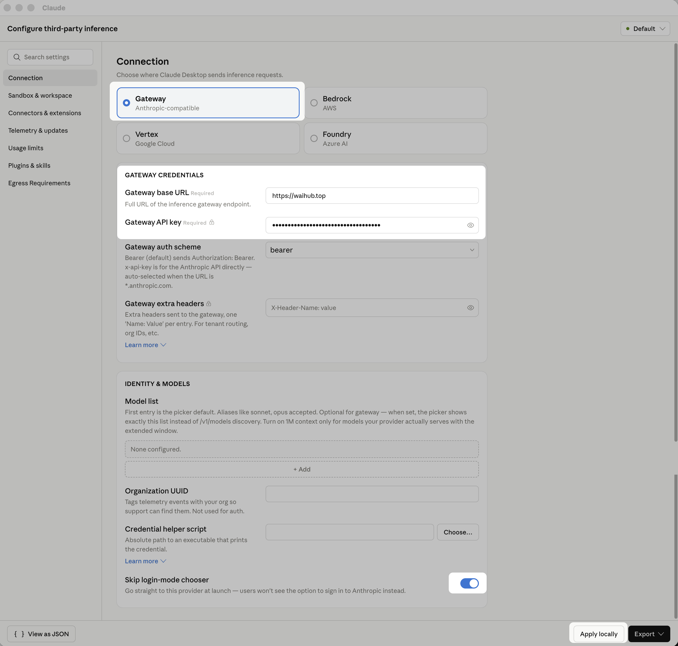This screenshot has width=678, height=646.
Task: Switch to Telemetry & updates settings
Action: click(50, 130)
